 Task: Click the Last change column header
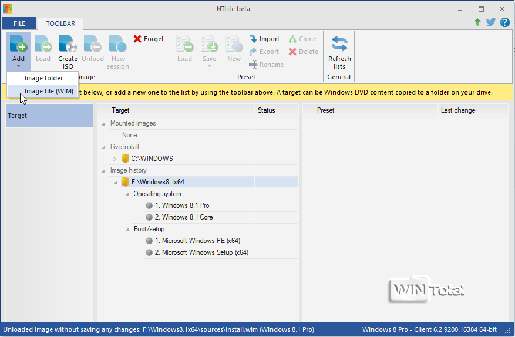[x=473, y=110]
